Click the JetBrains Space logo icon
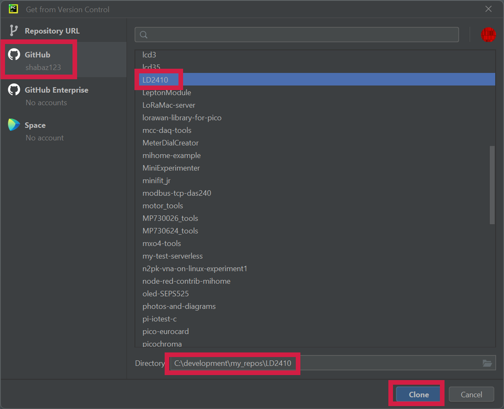The height and width of the screenshot is (409, 504). pyautogui.click(x=14, y=124)
